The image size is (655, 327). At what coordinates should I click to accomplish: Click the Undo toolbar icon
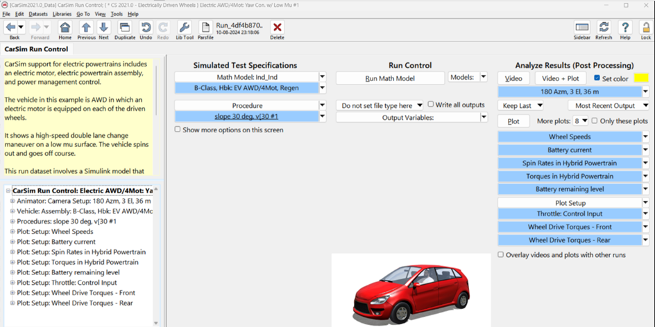click(146, 28)
